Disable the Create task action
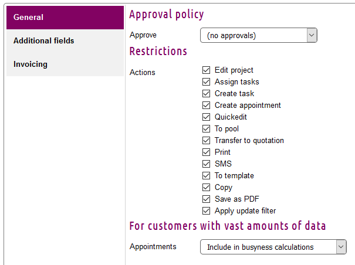 [206, 94]
